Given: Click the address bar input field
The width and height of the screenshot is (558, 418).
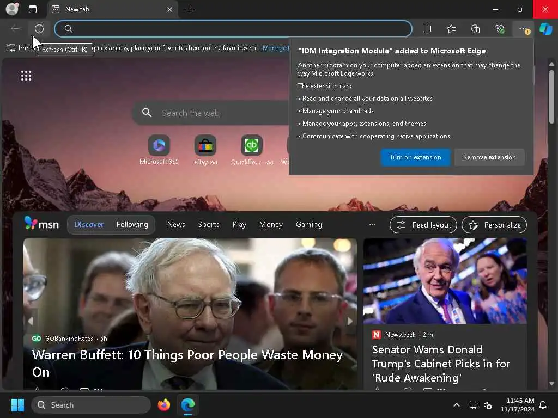Looking at the screenshot, I should click(x=233, y=29).
